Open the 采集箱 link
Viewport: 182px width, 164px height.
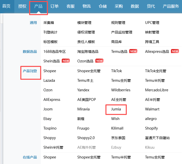pyautogui.click(x=49, y=23)
